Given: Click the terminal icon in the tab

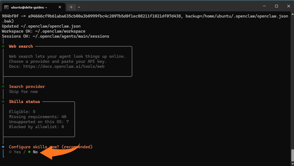Looking at the screenshot, I should [x=6, y=7].
